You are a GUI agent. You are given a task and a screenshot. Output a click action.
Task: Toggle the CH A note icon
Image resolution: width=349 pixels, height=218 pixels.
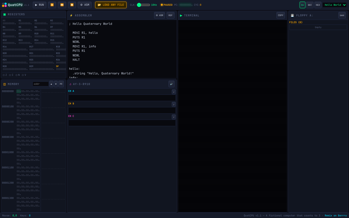coord(174,92)
